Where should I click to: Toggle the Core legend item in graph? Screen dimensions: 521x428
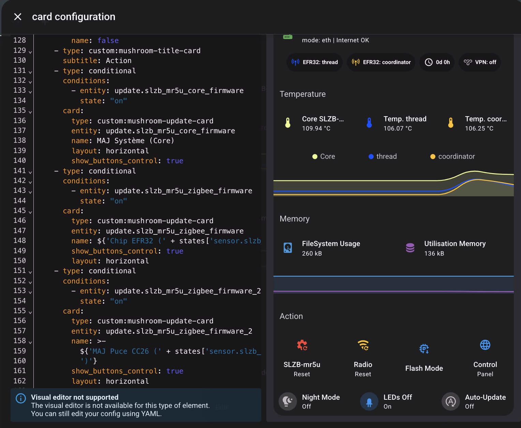coord(324,156)
